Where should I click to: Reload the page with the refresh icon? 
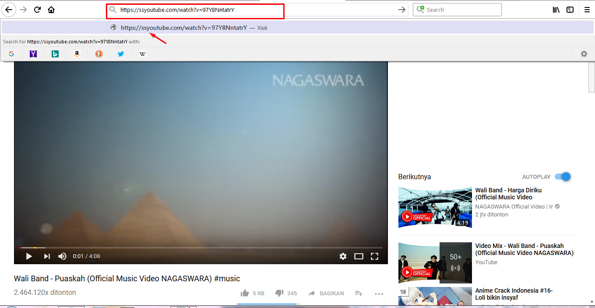38,10
